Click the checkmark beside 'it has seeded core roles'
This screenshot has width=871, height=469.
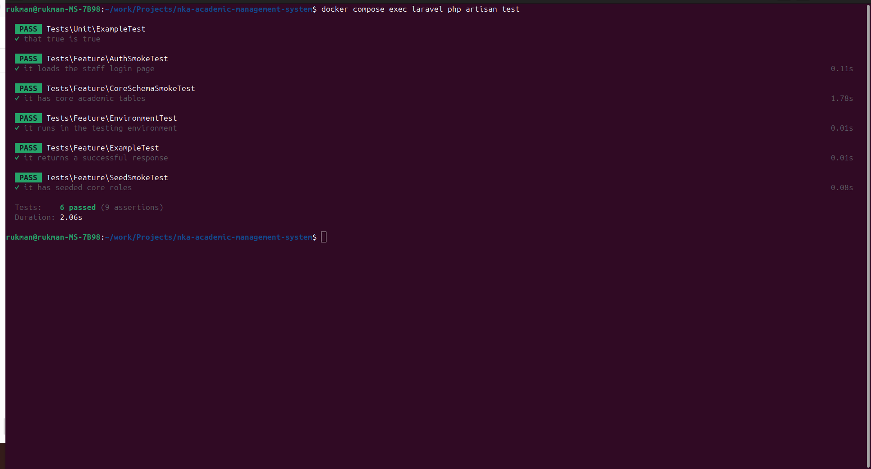coord(17,187)
